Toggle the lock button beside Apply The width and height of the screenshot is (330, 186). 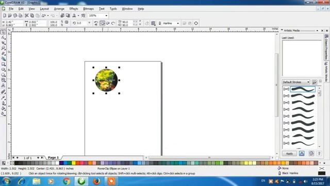coord(302,153)
